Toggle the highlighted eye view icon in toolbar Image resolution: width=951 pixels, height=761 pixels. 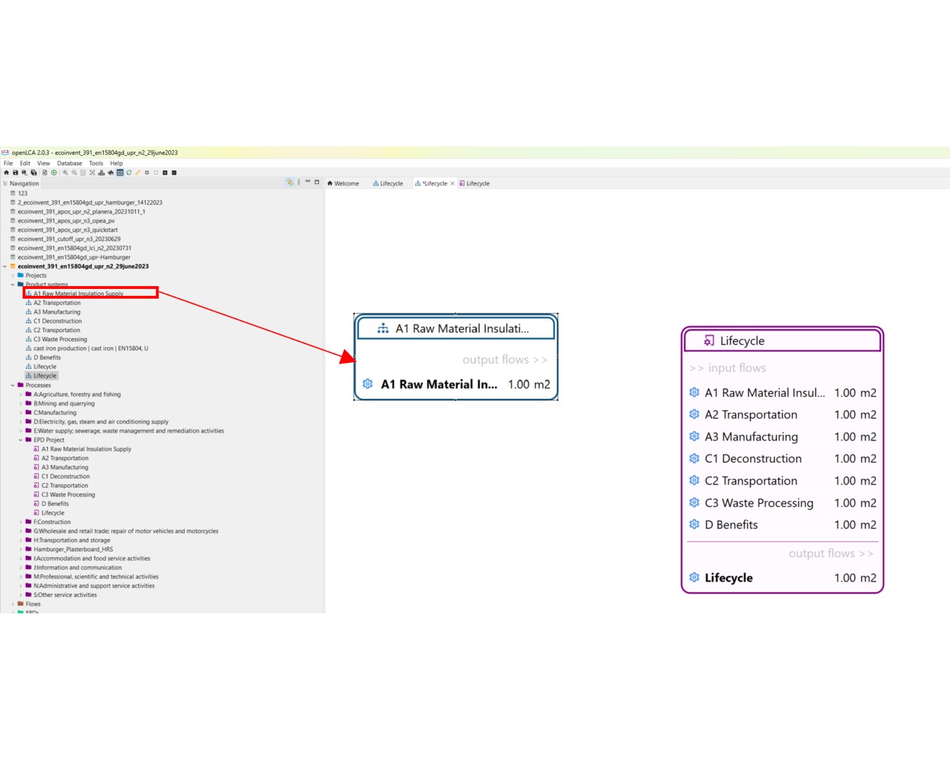120,173
